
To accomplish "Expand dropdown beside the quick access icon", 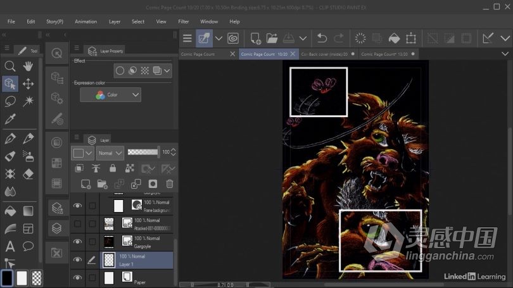I will [218, 39].
